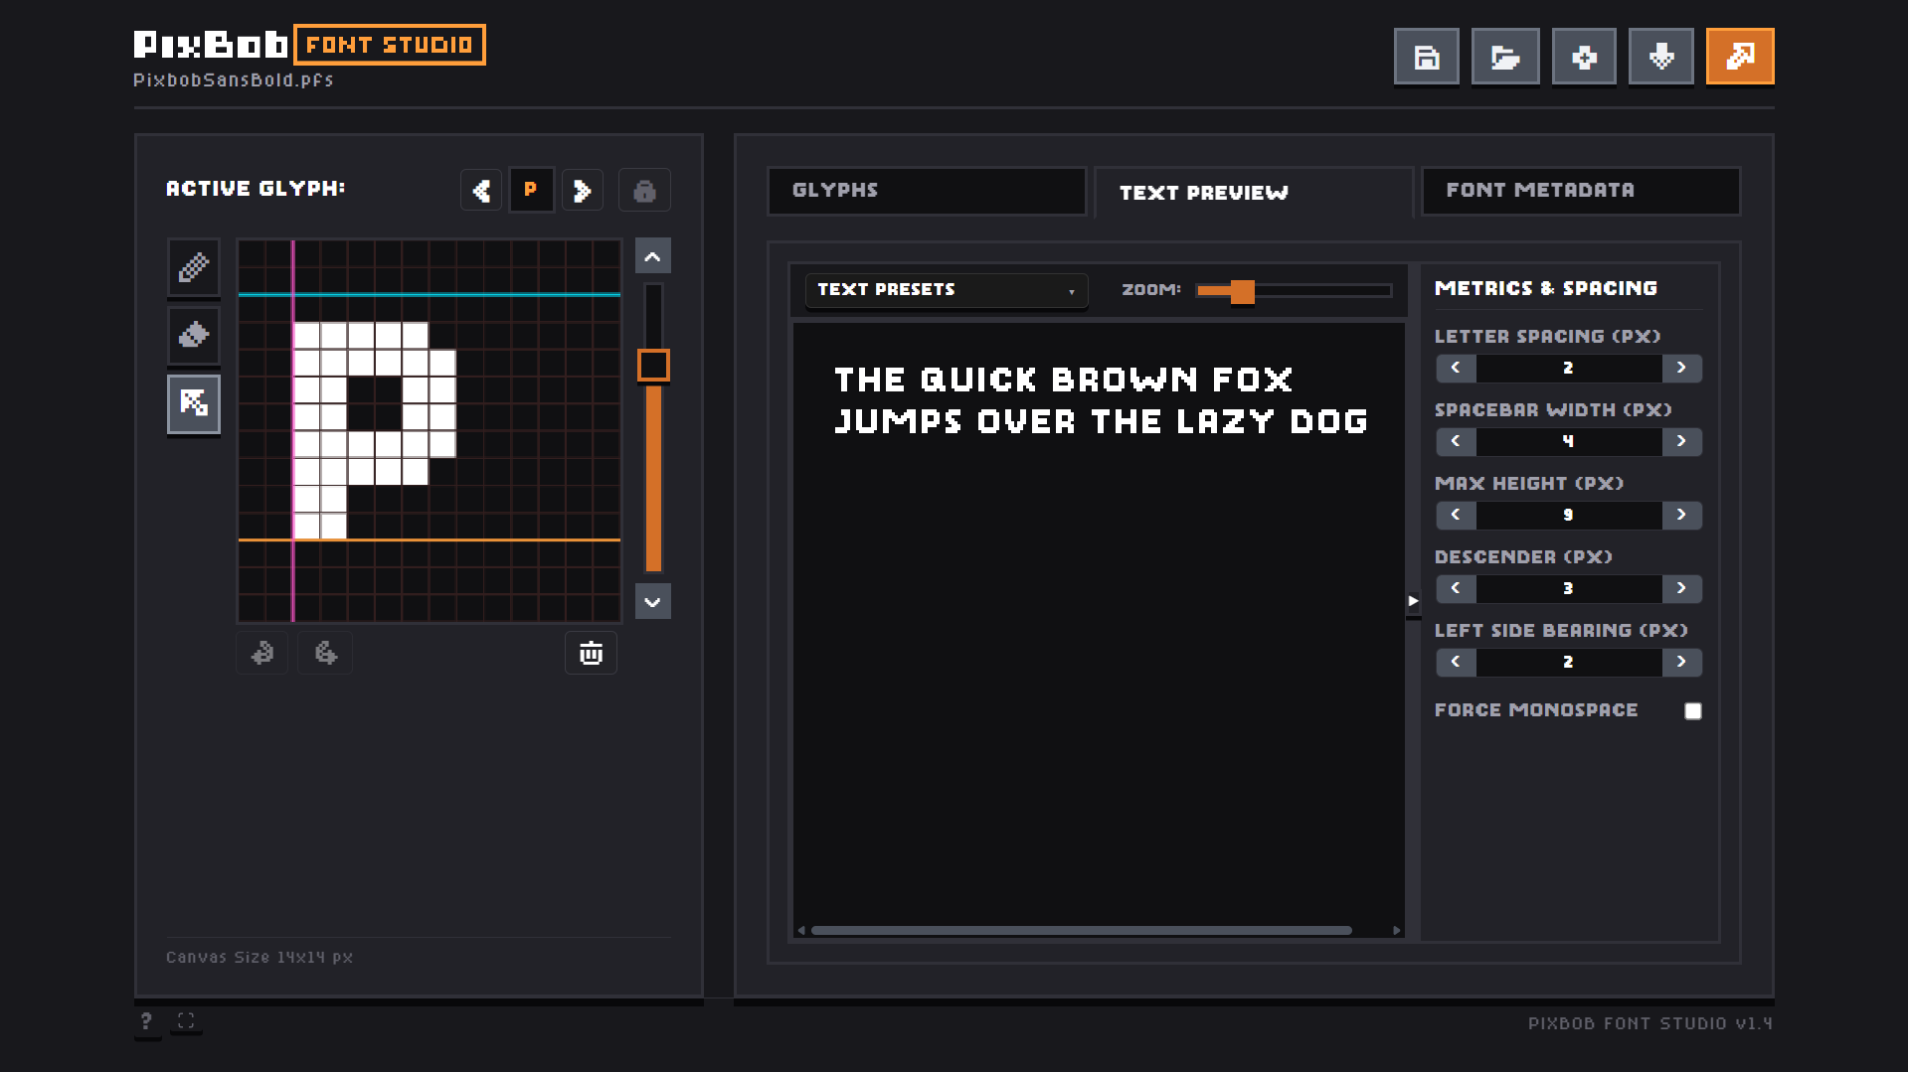Viewport: 1908px width, 1072px height.
Task: Decrease Spacebar Width value
Action: pos(1456,441)
